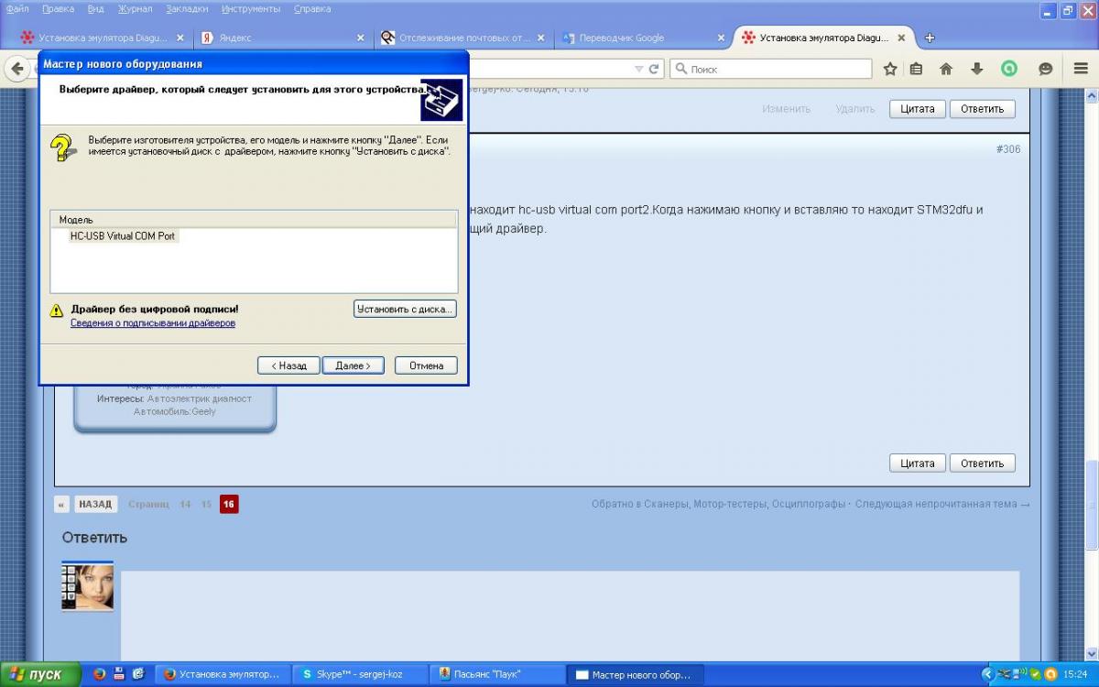The height and width of the screenshot is (687, 1099).
Task: Open the Файл menu
Action: tap(17, 9)
